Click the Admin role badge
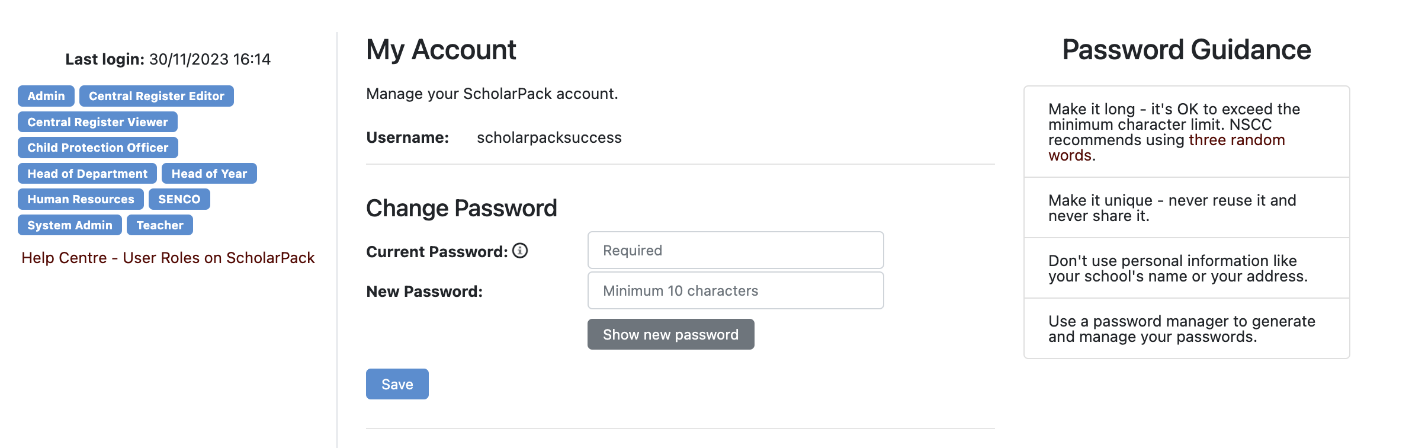 coord(46,96)
